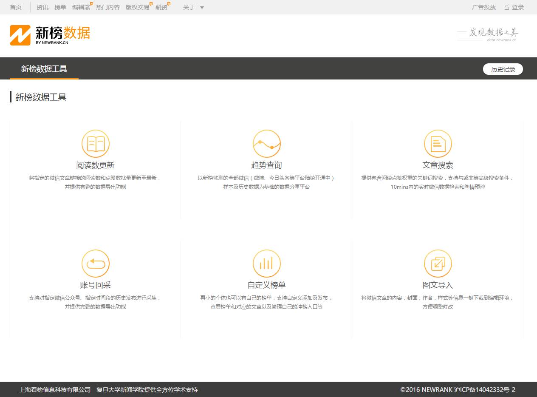Open 热门内容 in the navigation
The width and height of the screenshot is (537, 397).
point(108,7)
